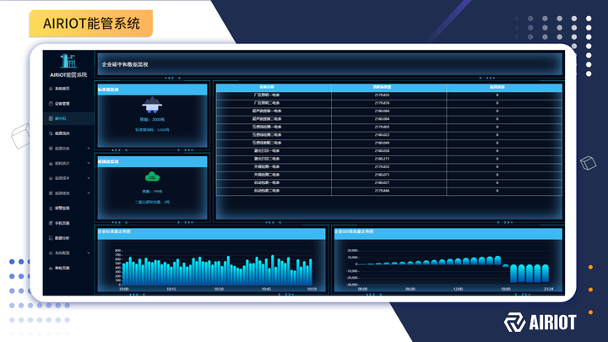The height and width of the screenshot is (342, 608).
Task: Click the 厂区照明二电表 table row name
Action: click(267, 103)
